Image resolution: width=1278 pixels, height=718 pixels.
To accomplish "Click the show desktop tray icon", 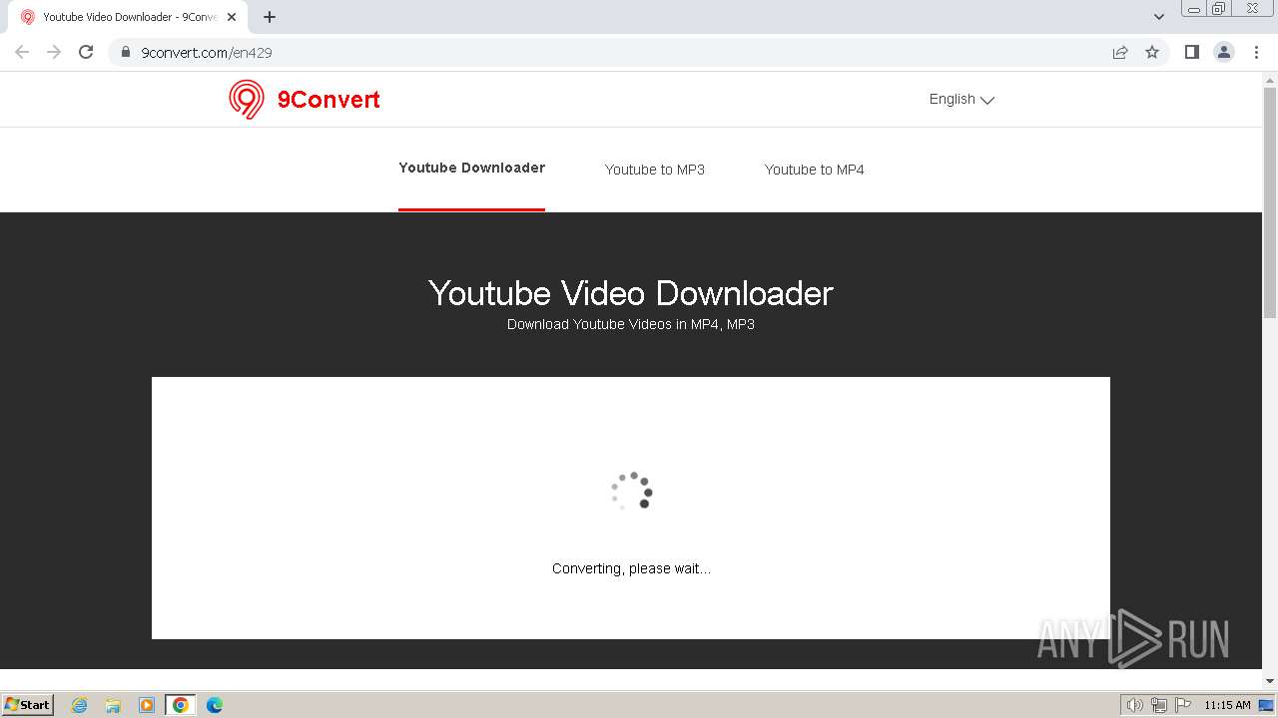I will [1267, 705].
